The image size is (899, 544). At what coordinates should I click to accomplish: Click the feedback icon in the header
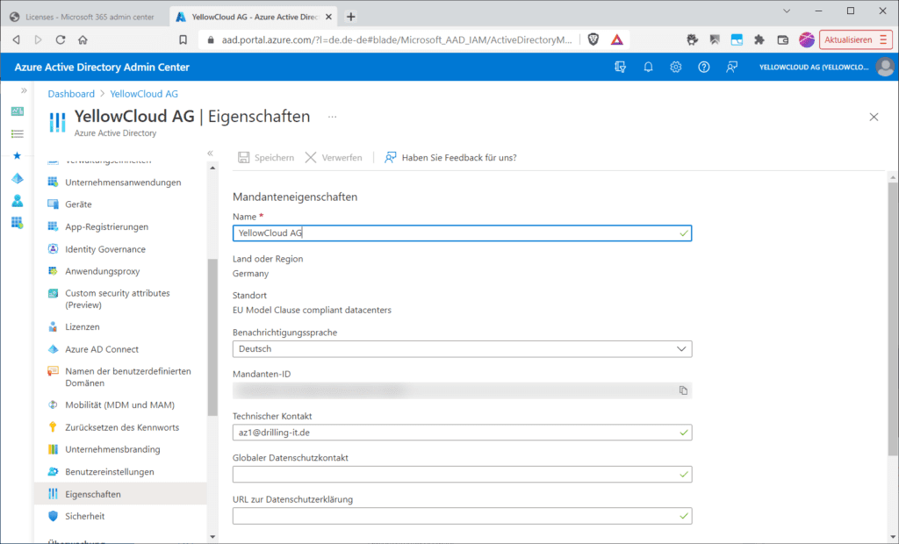click(x=731, y=67)
